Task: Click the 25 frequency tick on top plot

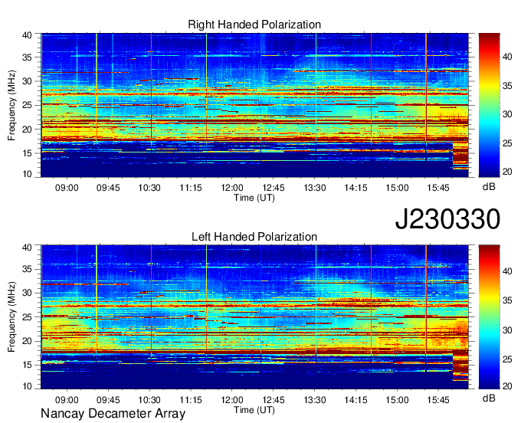Action: pyautogui.click(x=27, y=105)
